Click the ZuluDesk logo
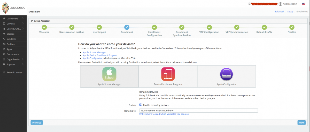The image size is (310, 132). click(x=13, y=8)
